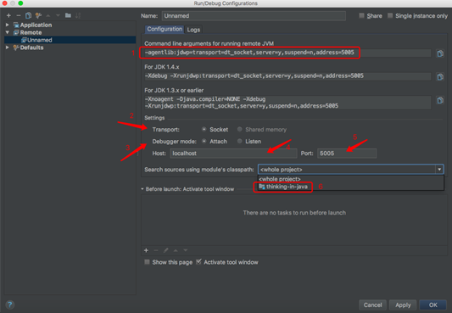Click the agentlib command line arguments field
The height and width of the screenshot is (313, 452).
(x=287, y=53)
